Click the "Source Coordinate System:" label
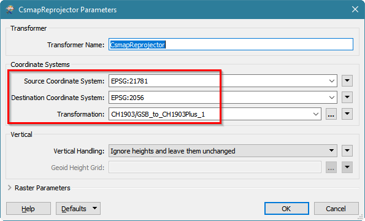365x221 pixels. tap(64, 81)
